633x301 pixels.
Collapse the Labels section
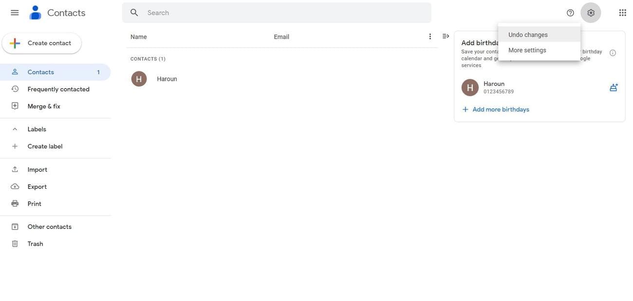click(x=15, y=129)
